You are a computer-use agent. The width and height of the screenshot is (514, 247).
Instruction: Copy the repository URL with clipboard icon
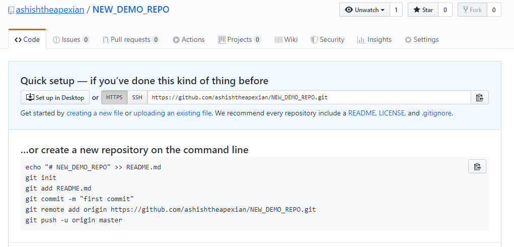(x=479, y=98)
